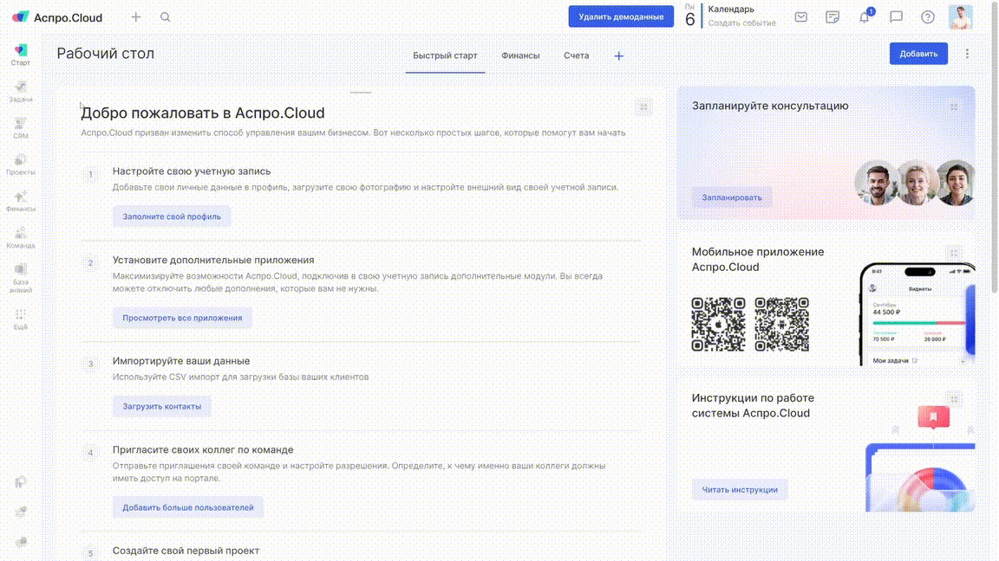Click the QR code with Android logo
999x561 pixels.
(x=781, y=325)
